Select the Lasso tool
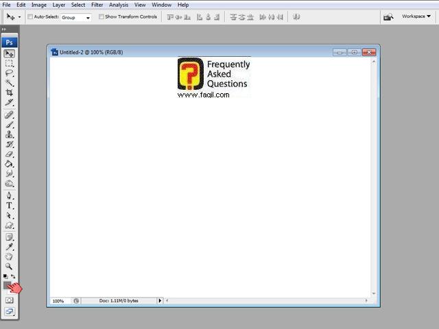The height and width of the screenshot is (329, 439). [10, 73]
